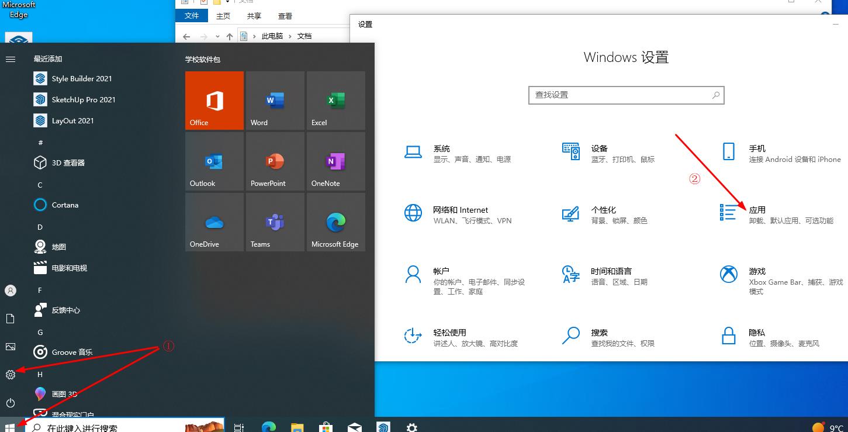848x432 pixels.
Task: Open the Teams tile
Action: tap(275, 222)
